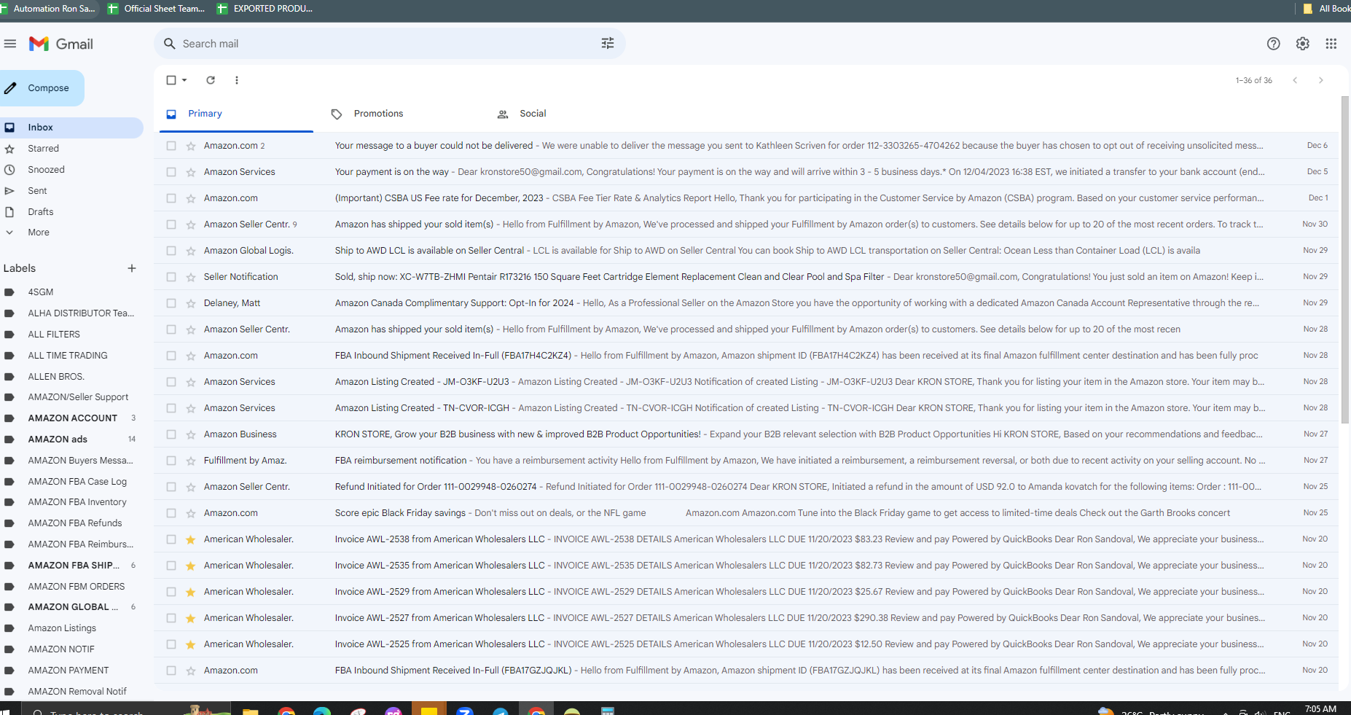The height and width of the screenshot is (715, 1351).
Task: Open the EXPORTED PRODU browser tab
Action: (265, 9)
